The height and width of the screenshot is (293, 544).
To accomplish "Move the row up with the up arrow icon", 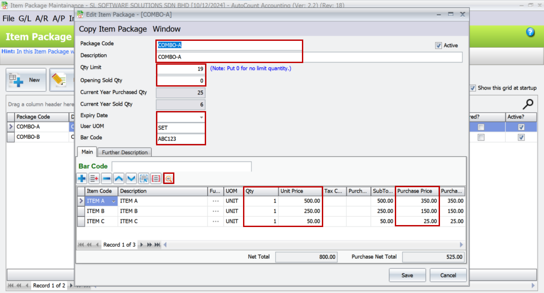I will tap(119, 178).
